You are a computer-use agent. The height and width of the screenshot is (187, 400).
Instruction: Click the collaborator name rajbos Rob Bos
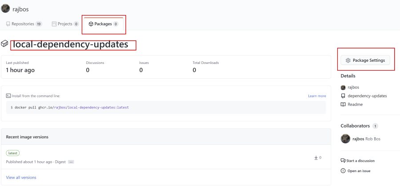pyautogui.click(x=366, y=139)
